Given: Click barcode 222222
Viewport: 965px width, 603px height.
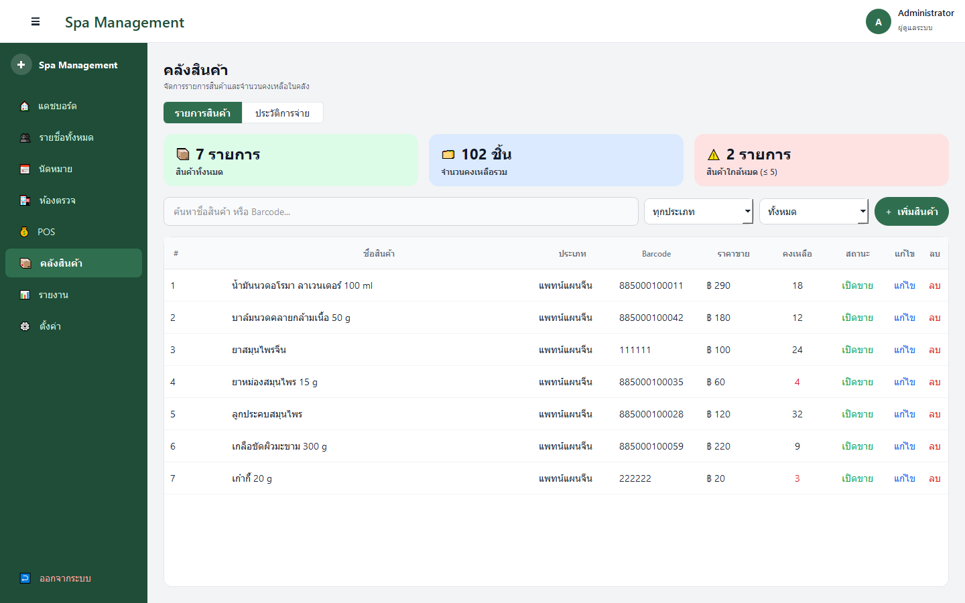Looking at the screenshot, I should coord(635,478).
